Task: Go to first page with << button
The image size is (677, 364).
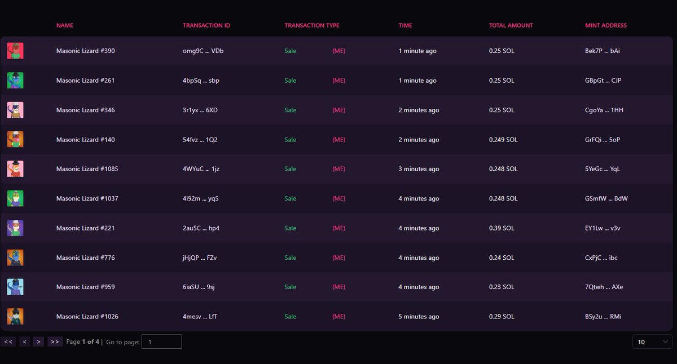Action: tap(8, 341)
